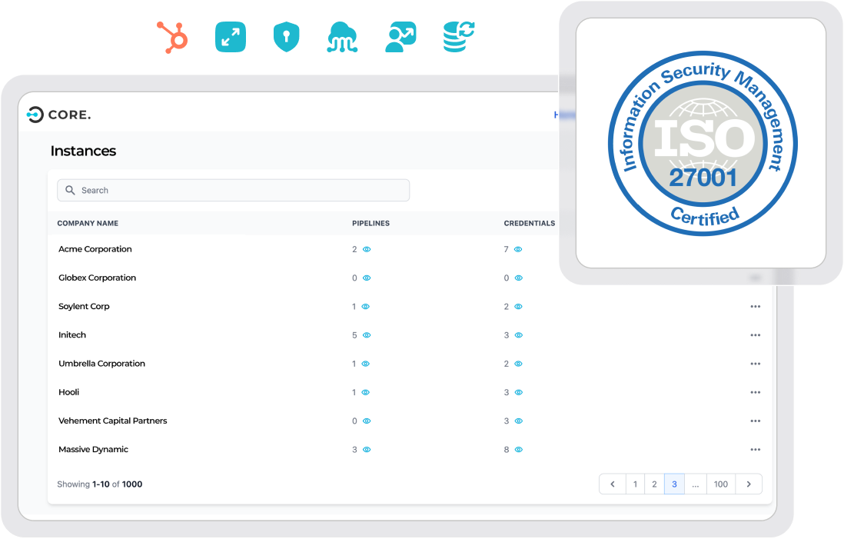The width and height of the screenshot is (844, 539).
Task: Select the Acme Corporation row name
Action: click(95, 249)
